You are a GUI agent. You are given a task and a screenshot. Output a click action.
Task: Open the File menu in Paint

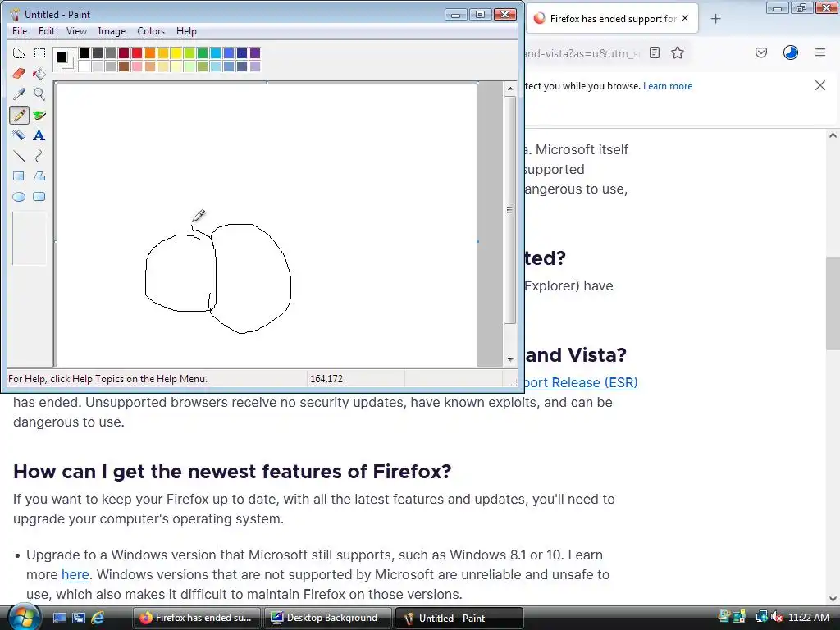tap(20, 31)
